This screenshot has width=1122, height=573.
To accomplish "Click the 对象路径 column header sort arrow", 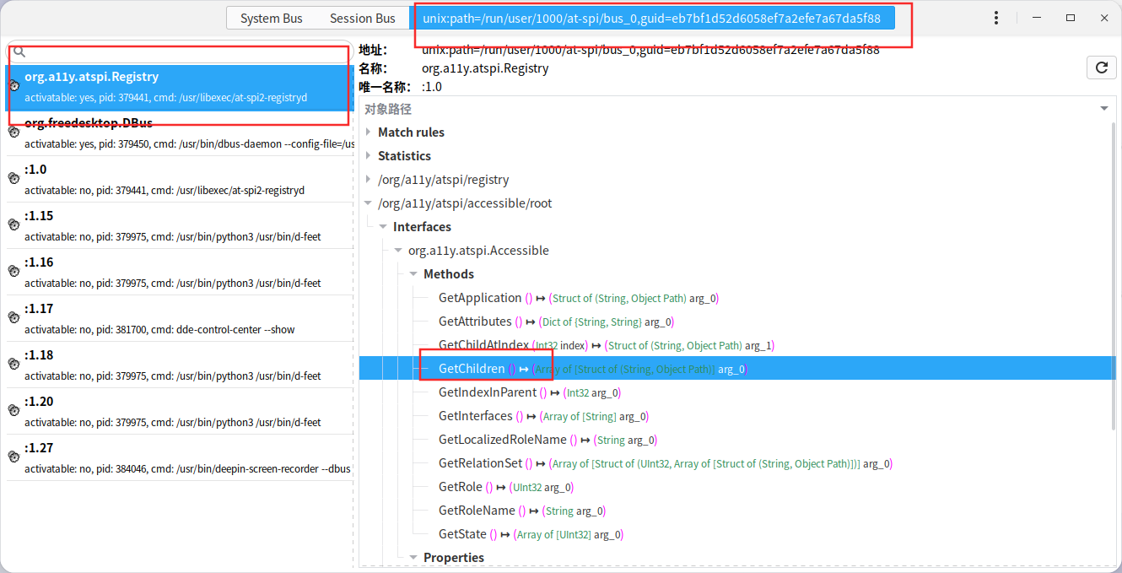I will 1104,109.
